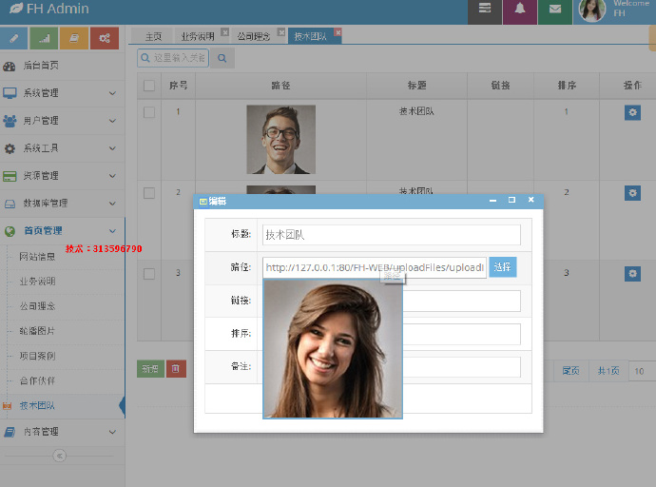Click the 选择 button next to path

click(x=503, y=267)
